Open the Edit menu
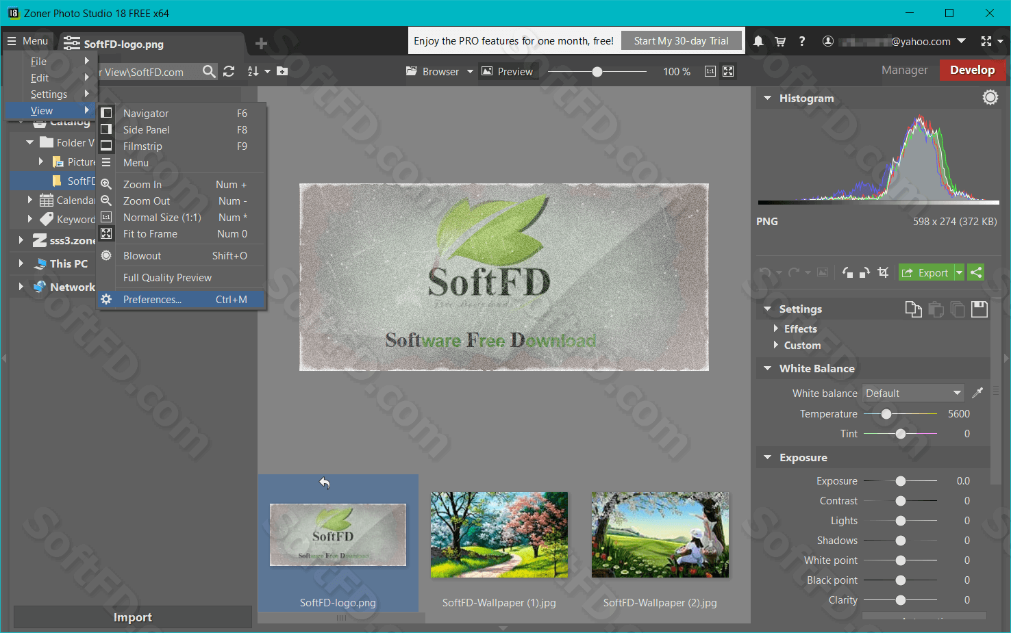The width and height of the screenshot is (1011, 633). pos(51,78)
